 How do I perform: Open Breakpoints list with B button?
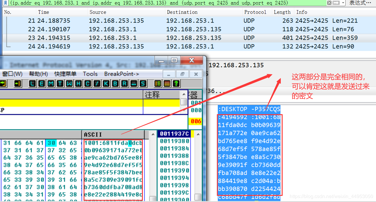tap(116, 84)
